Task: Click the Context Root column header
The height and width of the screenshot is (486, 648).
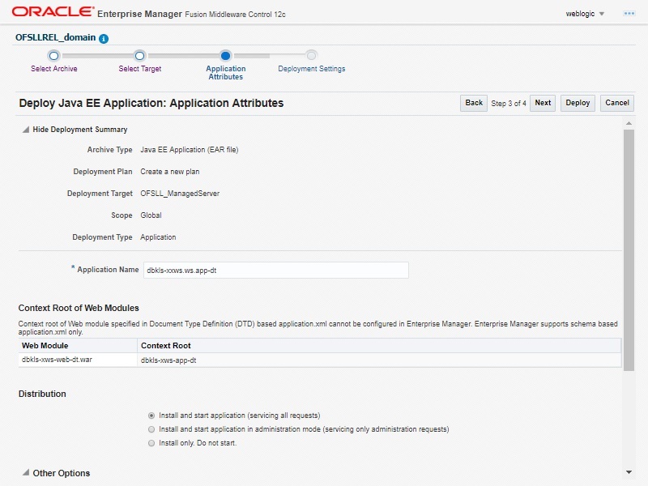Action: click(x=379, y=346)
